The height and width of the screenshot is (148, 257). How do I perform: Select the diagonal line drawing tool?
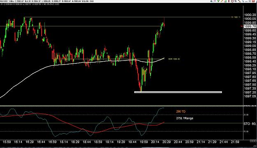pos(239,1)
